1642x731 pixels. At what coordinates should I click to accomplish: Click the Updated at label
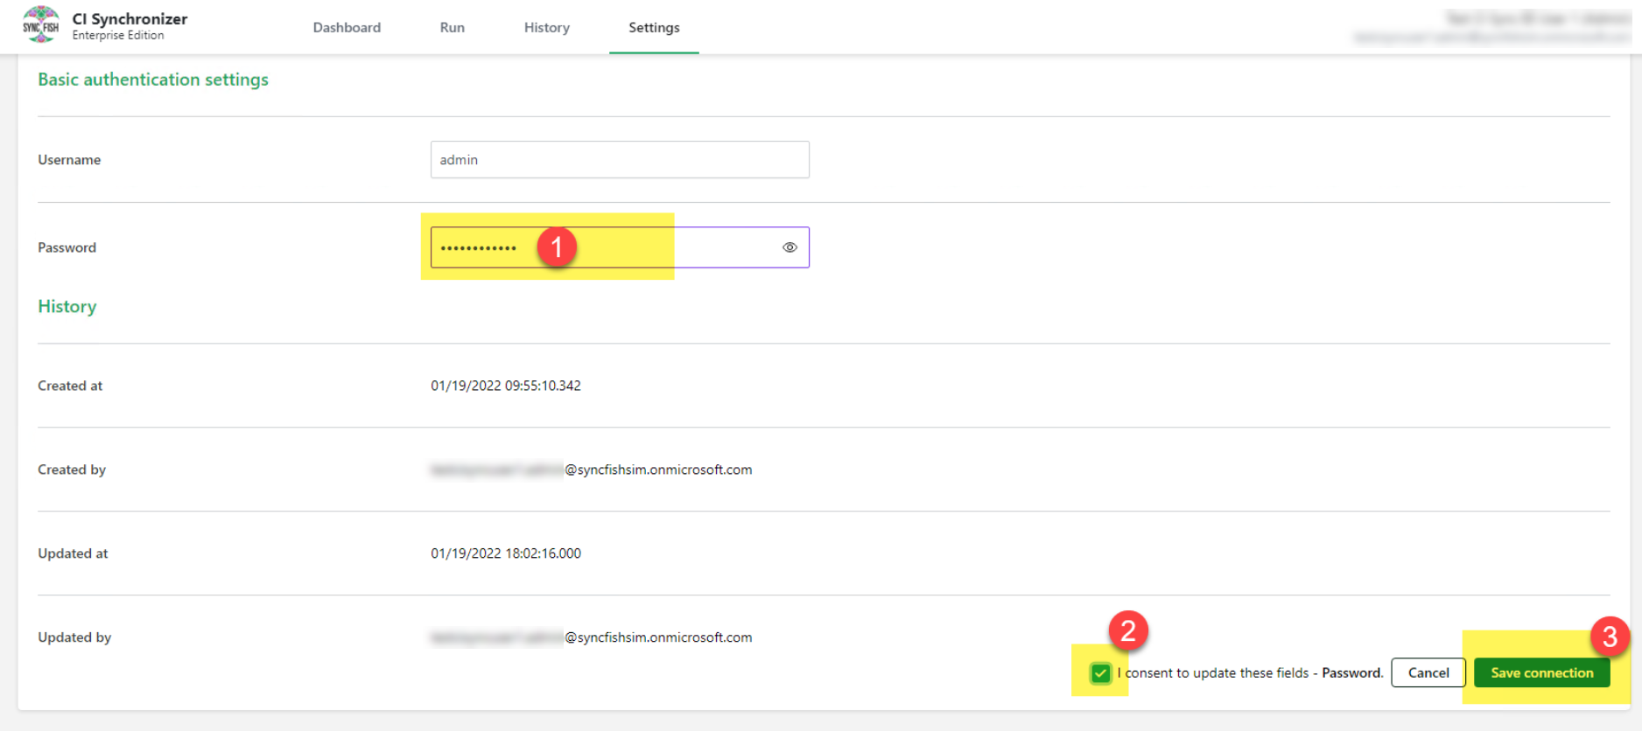73,553
